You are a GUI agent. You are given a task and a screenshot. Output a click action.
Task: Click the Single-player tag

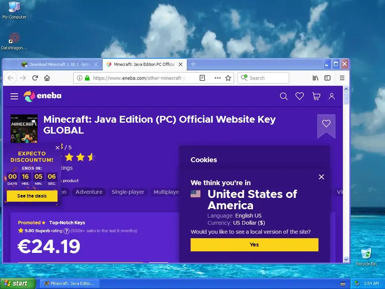(128, 192)
